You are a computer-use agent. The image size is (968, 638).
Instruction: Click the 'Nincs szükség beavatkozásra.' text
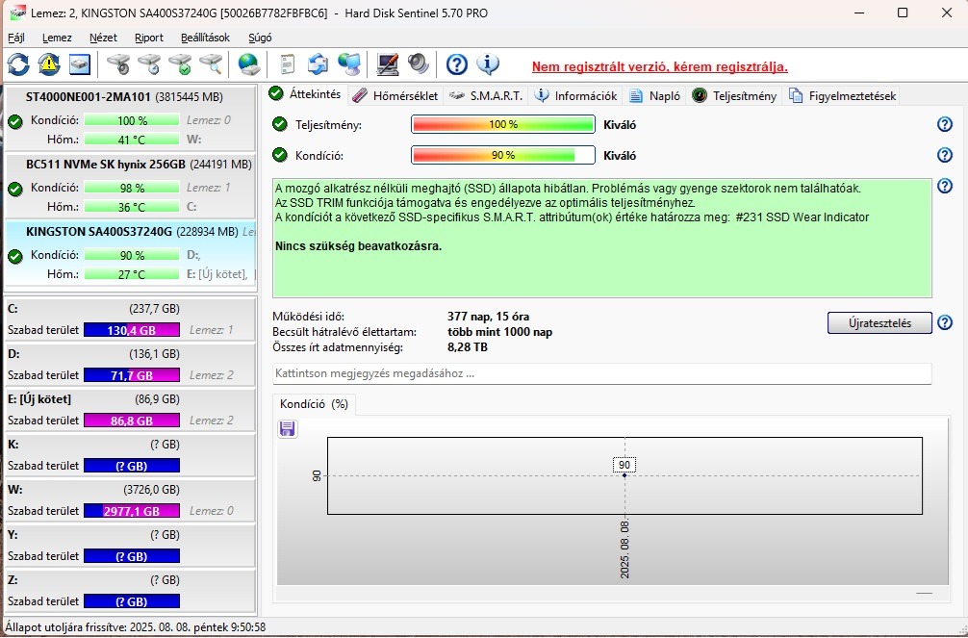[358, 245]
